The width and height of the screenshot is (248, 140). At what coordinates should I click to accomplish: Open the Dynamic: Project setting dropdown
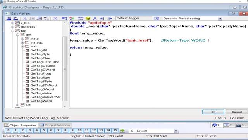(220, 19)
